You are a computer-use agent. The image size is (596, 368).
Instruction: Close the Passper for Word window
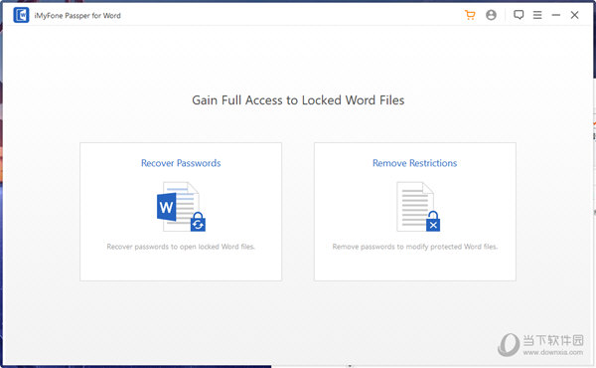(x=574, y=15)
